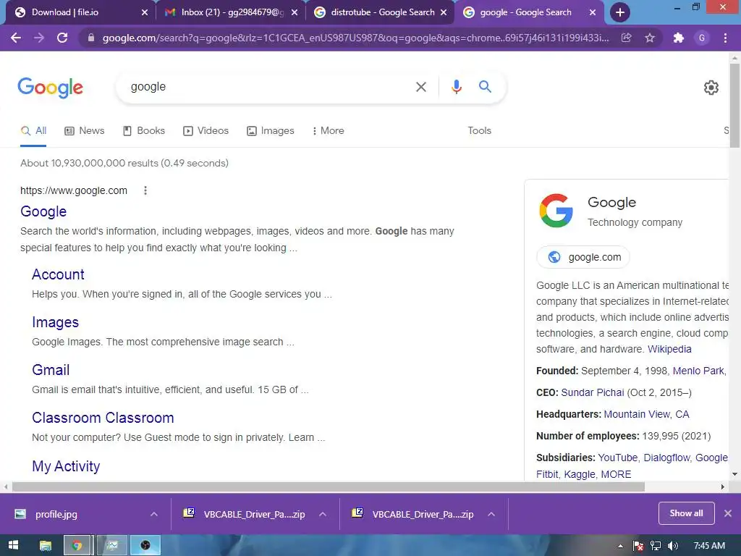Open the taskbar clock showing 7:45 AM

click(x=709, y=546)
